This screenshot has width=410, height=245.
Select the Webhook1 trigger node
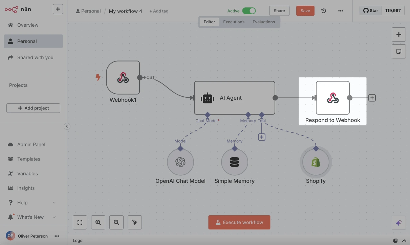(x=123, y=77)
